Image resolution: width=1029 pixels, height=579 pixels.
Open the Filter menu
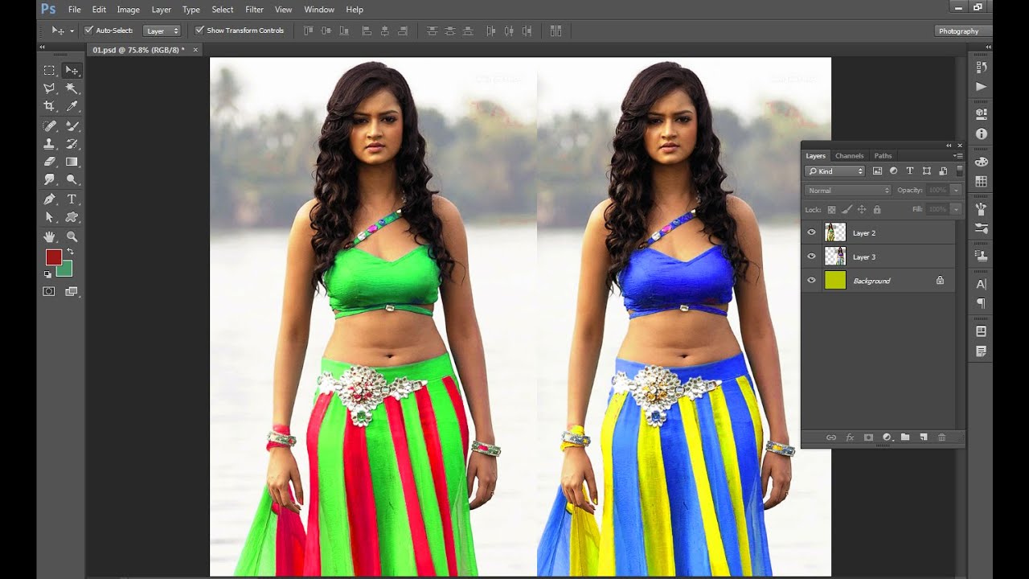click(x=254, y=10)
